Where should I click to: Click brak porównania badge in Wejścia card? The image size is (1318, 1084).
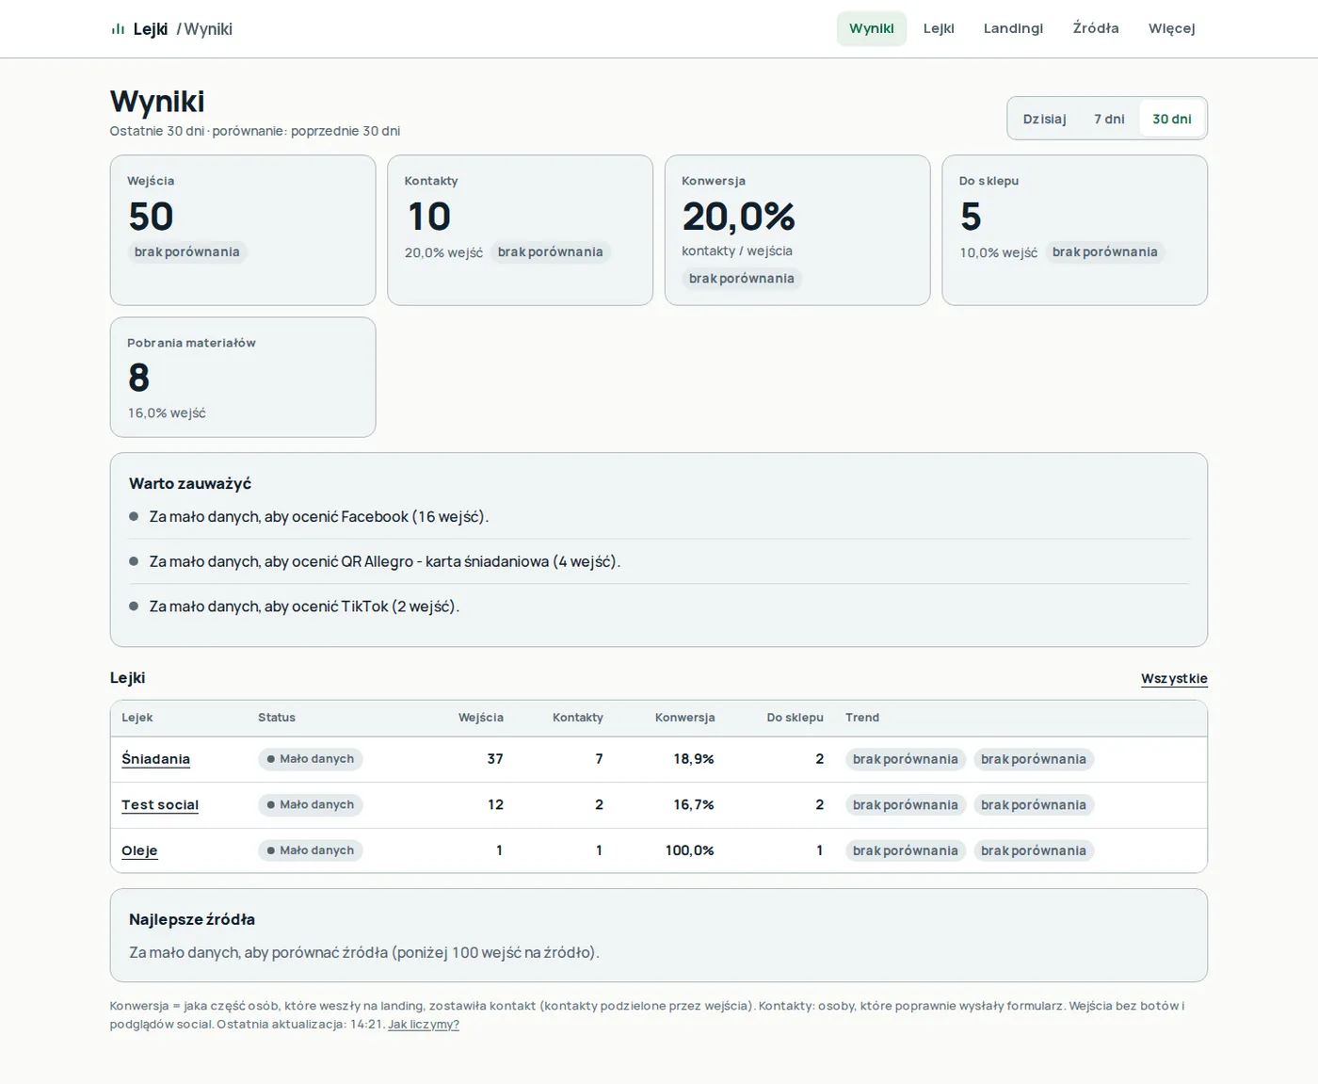click(187, 252)
